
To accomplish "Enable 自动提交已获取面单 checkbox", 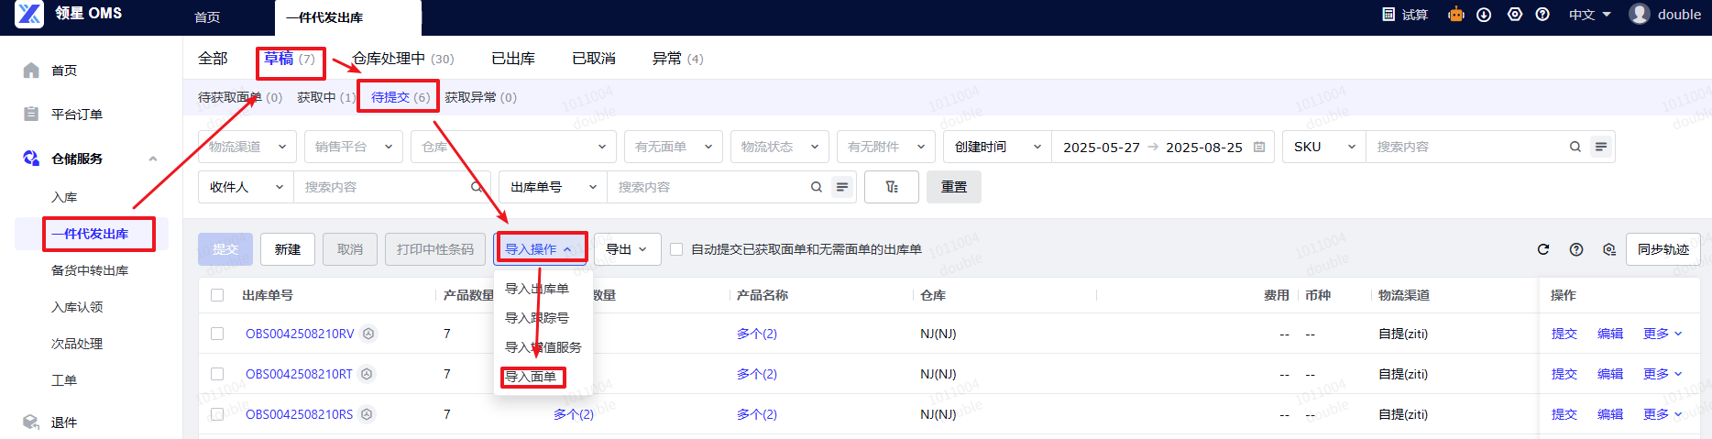I will pos(676,249).
